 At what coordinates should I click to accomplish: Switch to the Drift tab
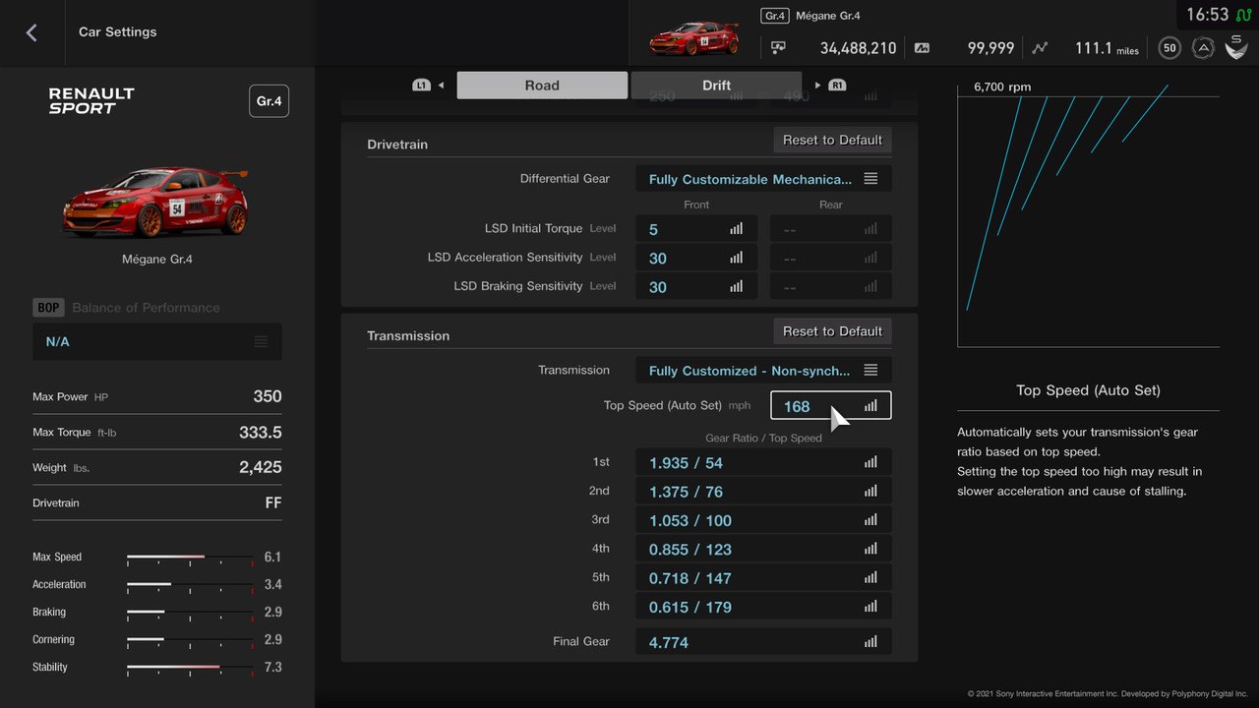pos(716,86)
